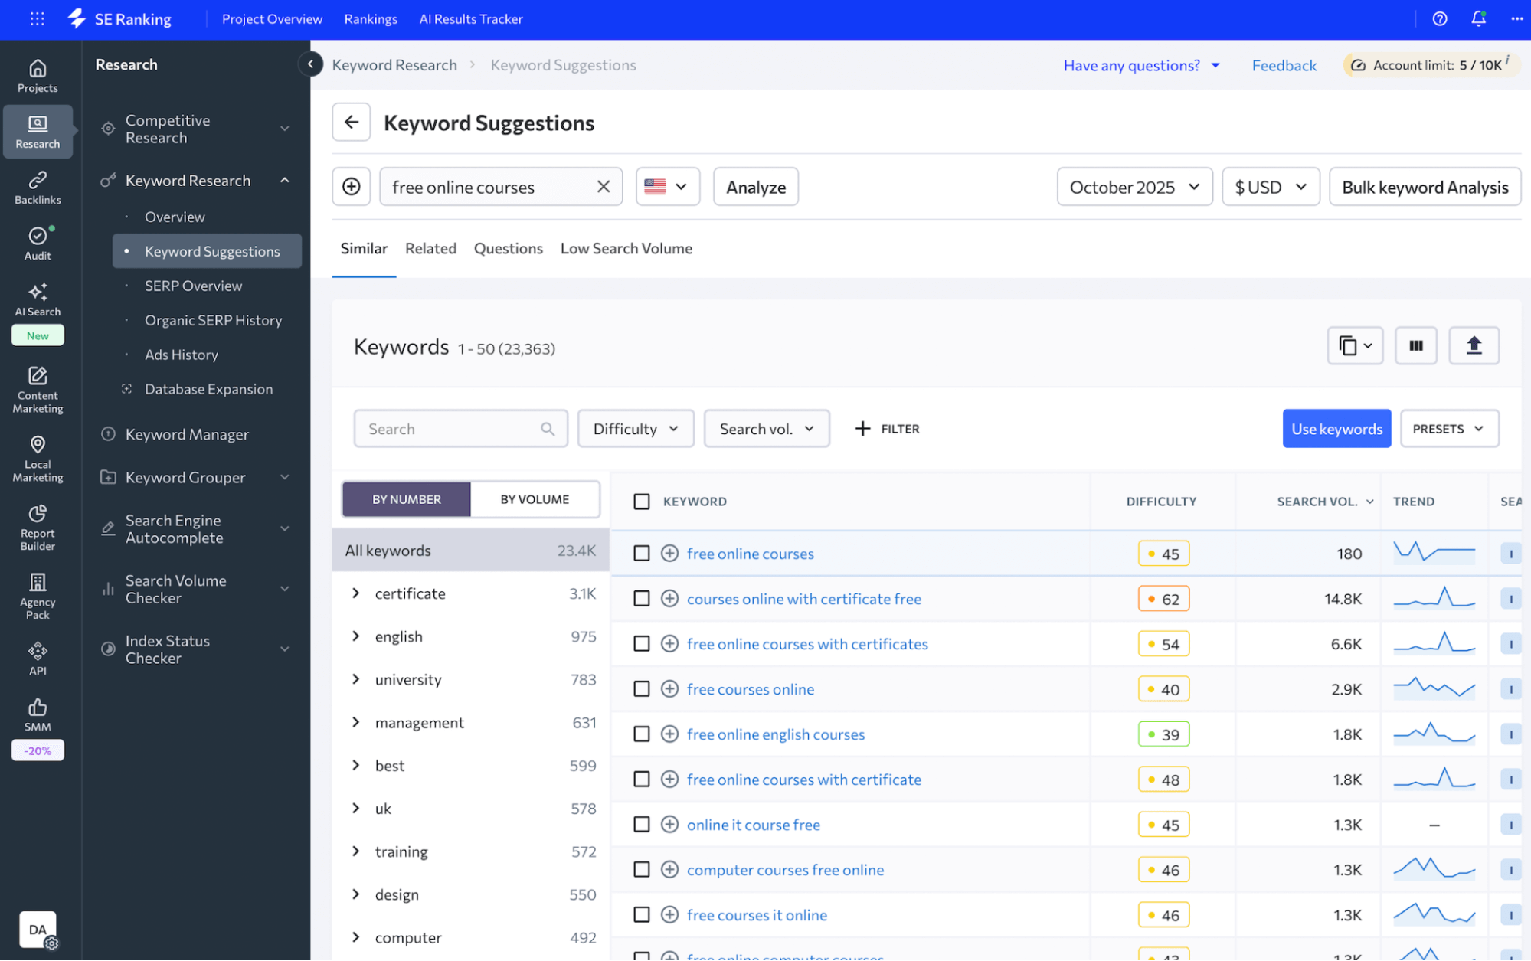This screenshot has height=961, width=1531.
Task: Open AI Results Tracker from top menu
Action: (471, 18)
